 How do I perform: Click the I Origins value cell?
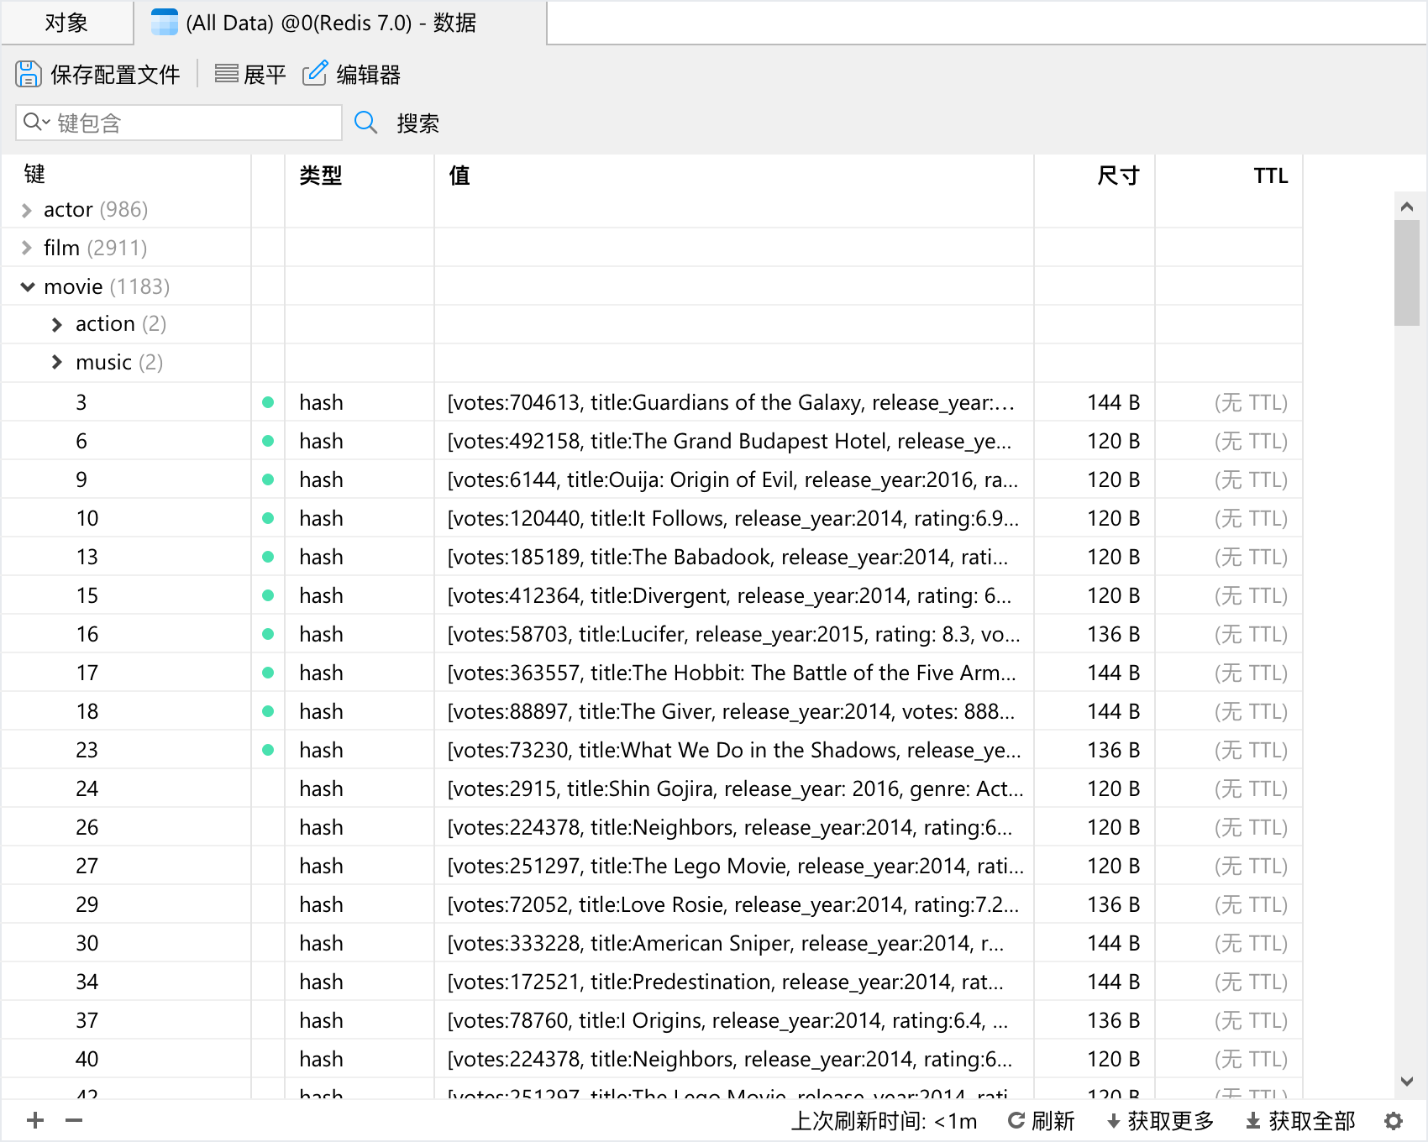click(732, 1020)
